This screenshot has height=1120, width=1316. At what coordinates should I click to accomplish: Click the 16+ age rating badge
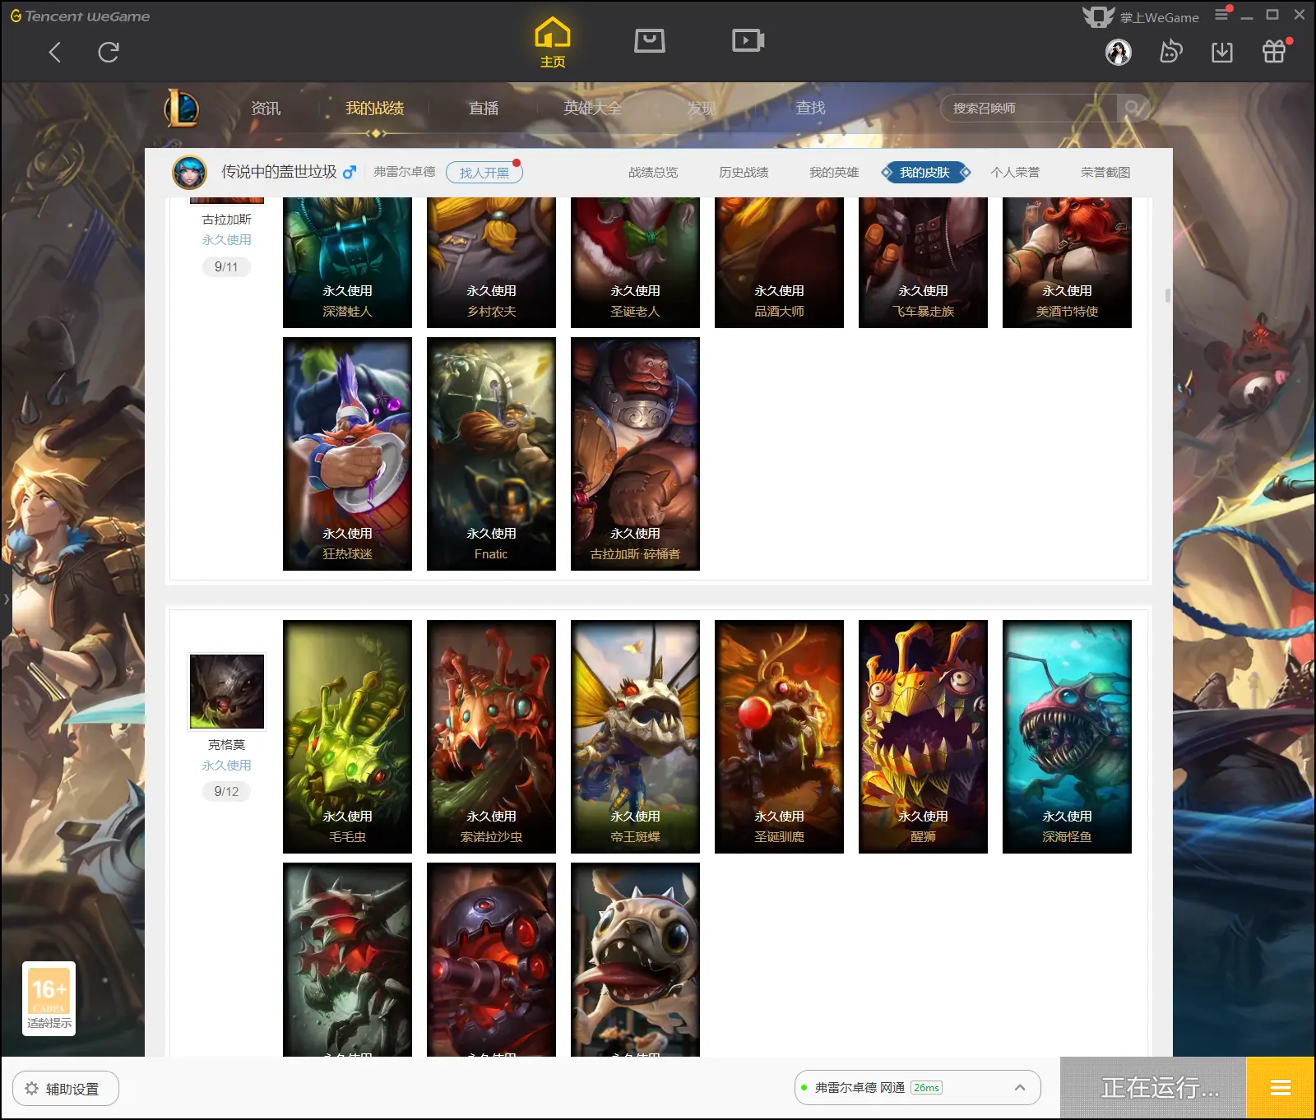(x=49, y=998)
